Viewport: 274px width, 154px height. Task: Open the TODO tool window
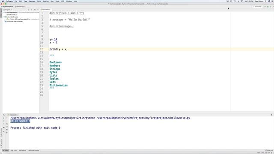[14, 150]
